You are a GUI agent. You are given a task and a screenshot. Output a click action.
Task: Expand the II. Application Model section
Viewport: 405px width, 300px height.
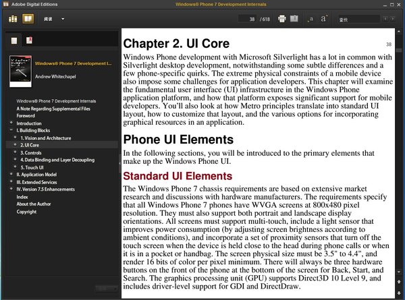point(11,174)
